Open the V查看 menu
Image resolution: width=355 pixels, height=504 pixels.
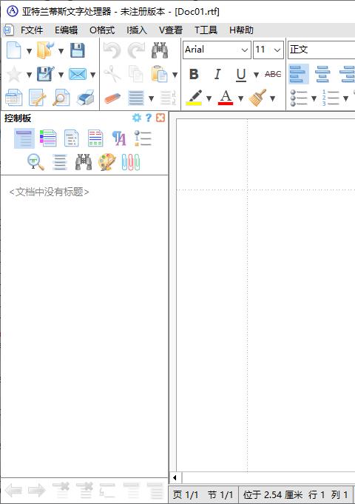[171, 30]
